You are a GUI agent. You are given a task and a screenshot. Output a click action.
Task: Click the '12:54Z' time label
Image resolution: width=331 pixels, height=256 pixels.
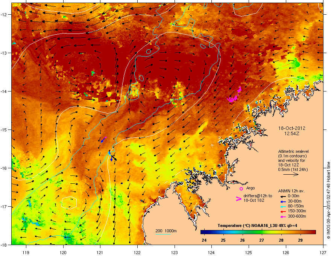pyautogui.click(x=292, y=134)
